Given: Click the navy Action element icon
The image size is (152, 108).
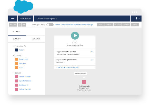Looking at the screenshot, I should click(x=17, y=50).
